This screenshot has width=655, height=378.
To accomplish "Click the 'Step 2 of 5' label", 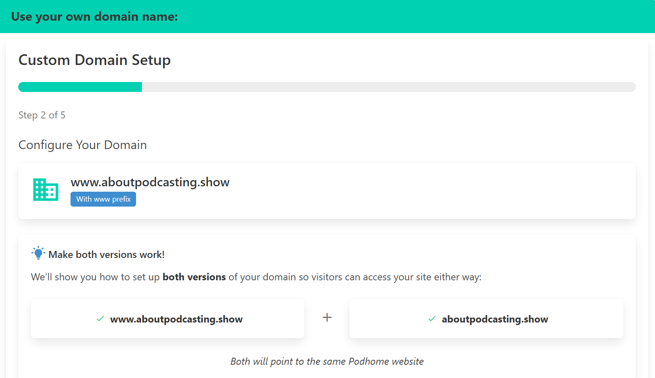I will (x=42, y=115).
